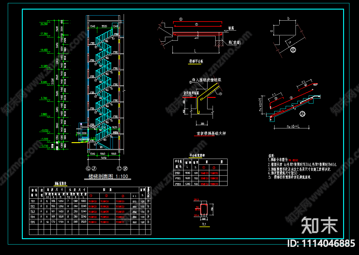
Task: Click the TB5 row label in the slab table
Action: click(33, 222)
